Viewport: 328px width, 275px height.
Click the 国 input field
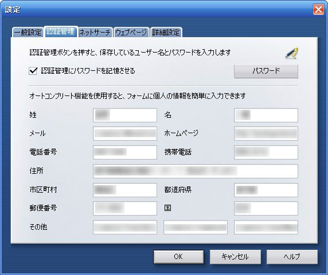266,208
